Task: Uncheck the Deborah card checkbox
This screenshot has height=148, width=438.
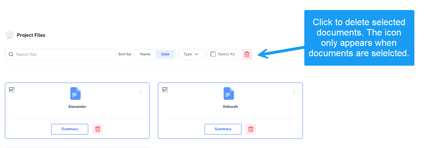Action: click(x=165, y=90)
